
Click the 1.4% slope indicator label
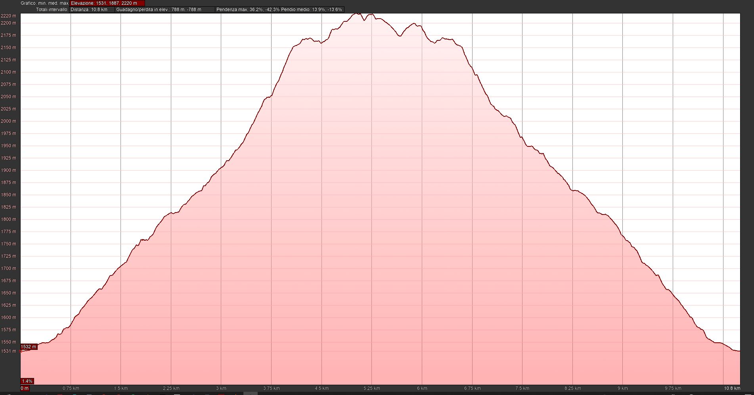coord(27,381)
